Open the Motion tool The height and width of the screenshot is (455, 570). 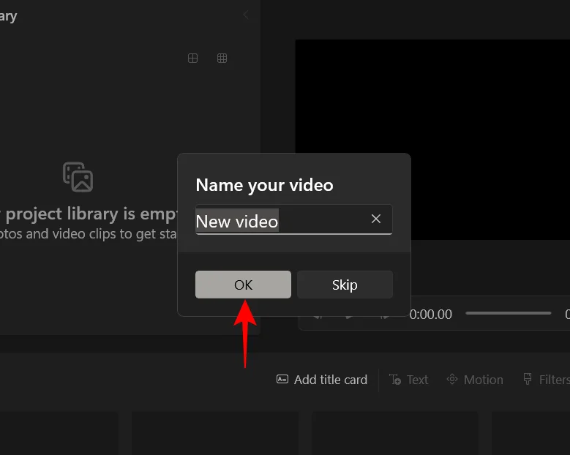pyautogui.click(x=475, y=380)
